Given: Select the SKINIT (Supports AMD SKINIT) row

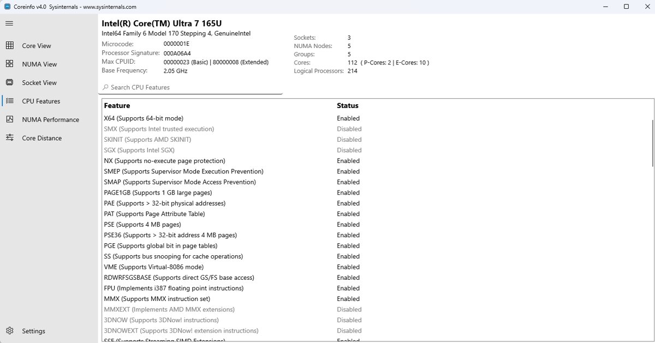Looking at the screenshot, I should pyautogui.click(x=377, y=140).
